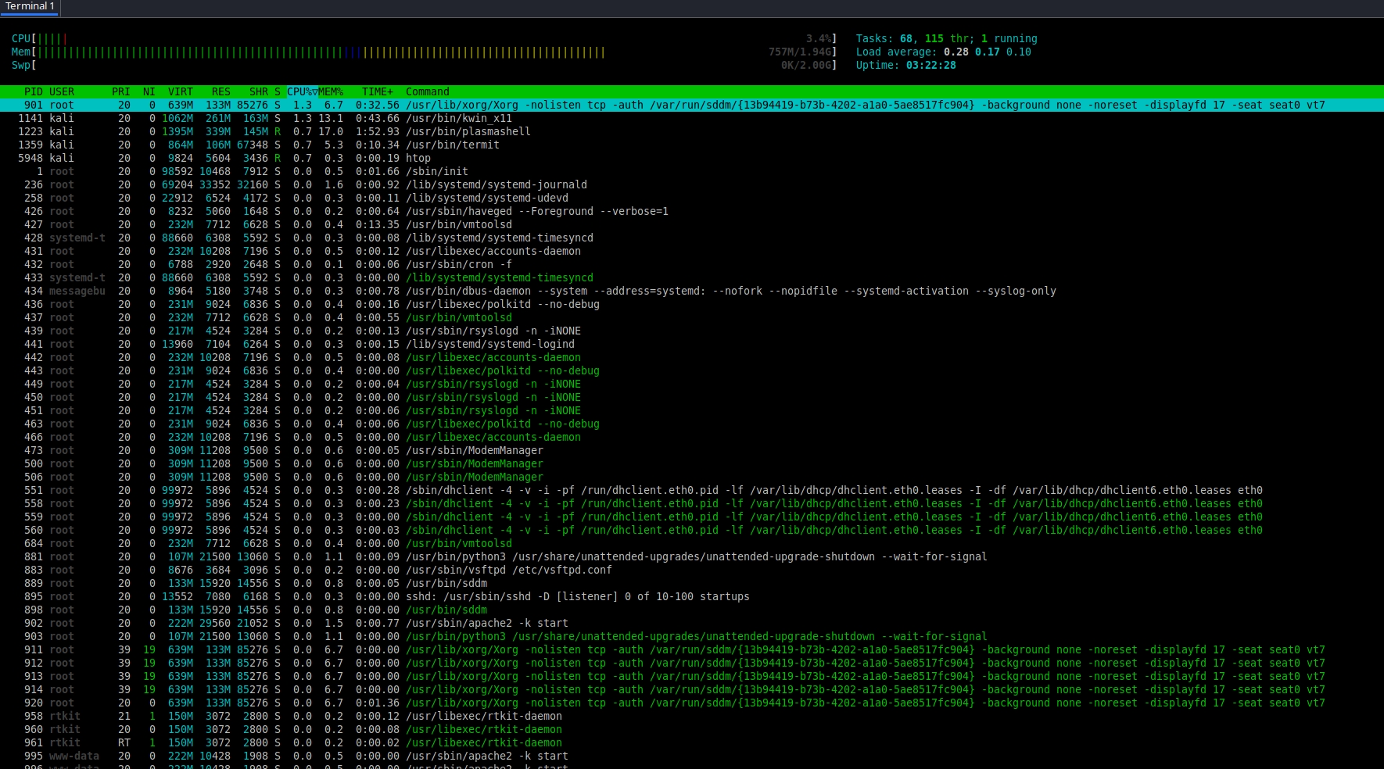The height and width of the screenshot is (769, 1384).
Task: Click the USER column header
Action: [x=61, y=91]
